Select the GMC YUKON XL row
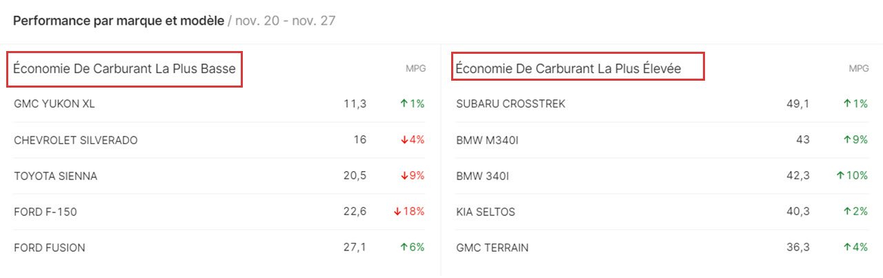883x278 pixels. (220, 104)
